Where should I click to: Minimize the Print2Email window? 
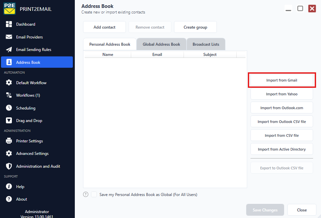pos(288,9)
